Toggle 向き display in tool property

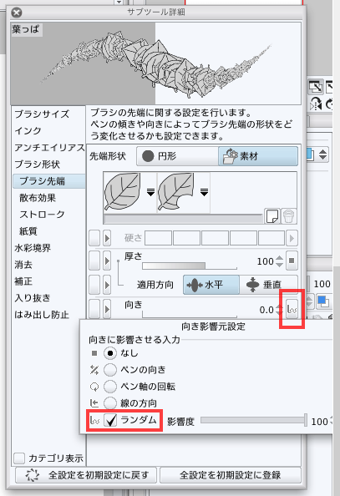[x=94, y=309]
